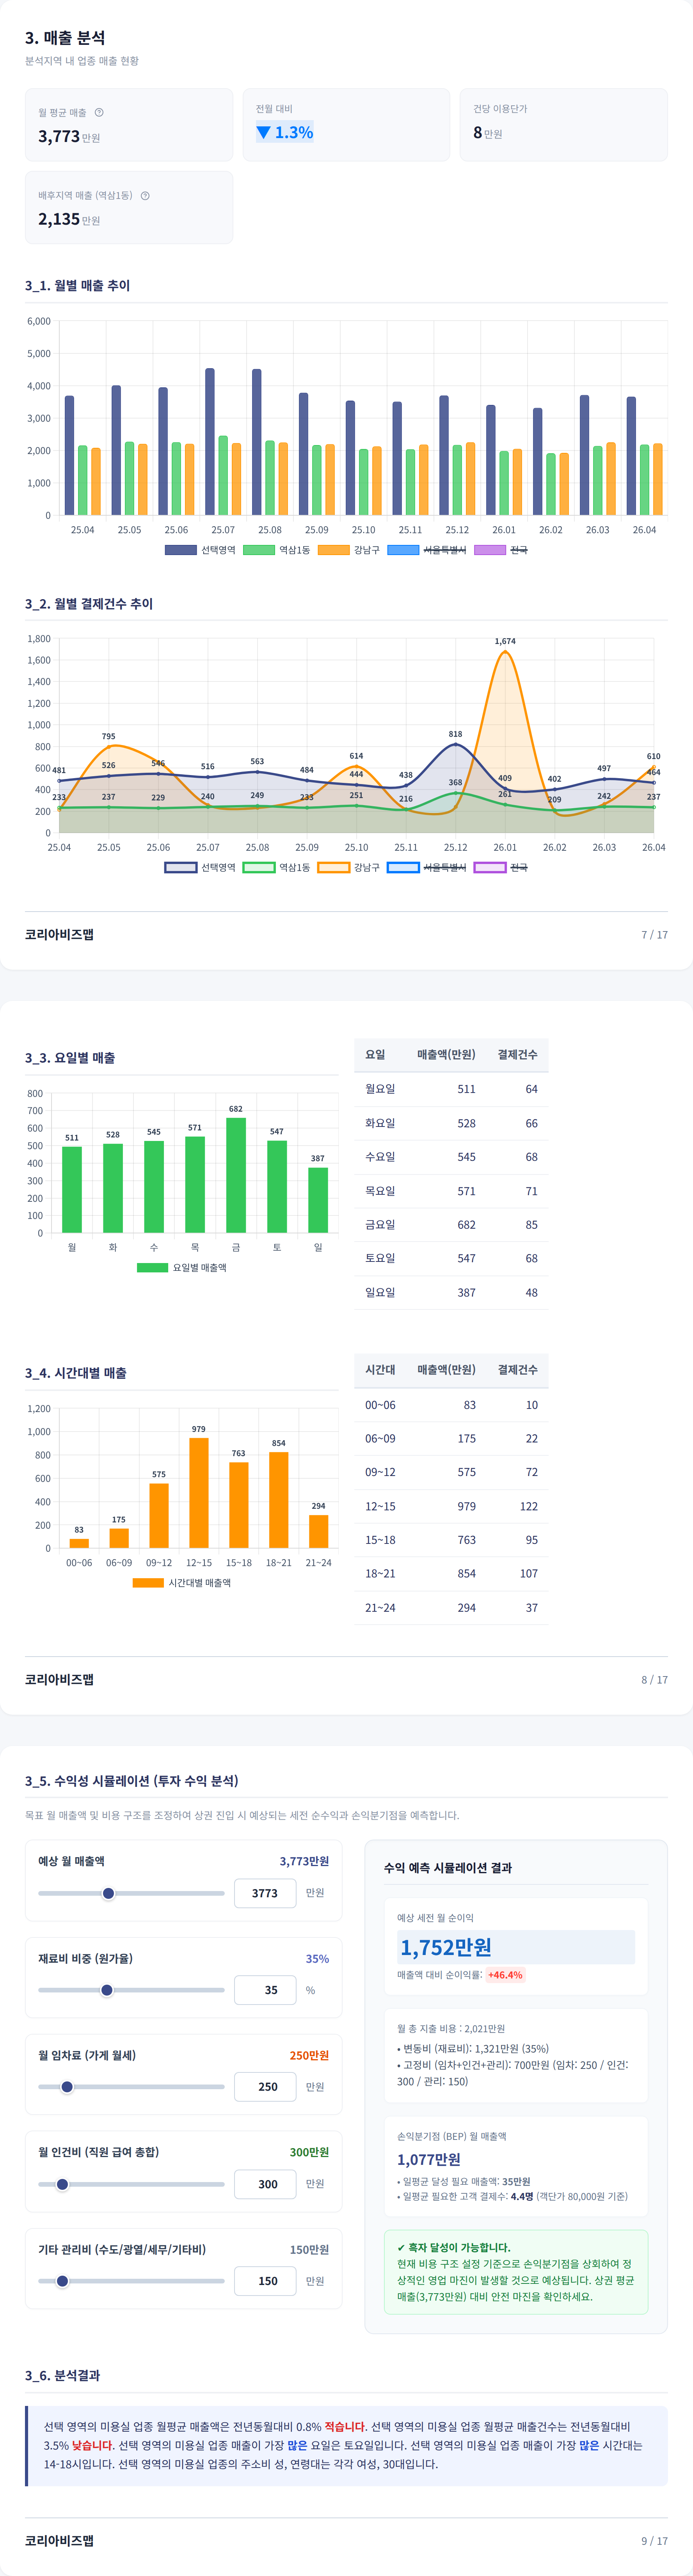
Task: Toggle 선택영역 legend in the 월별 결제건수 추이 chart
Action: pos(200,867)
